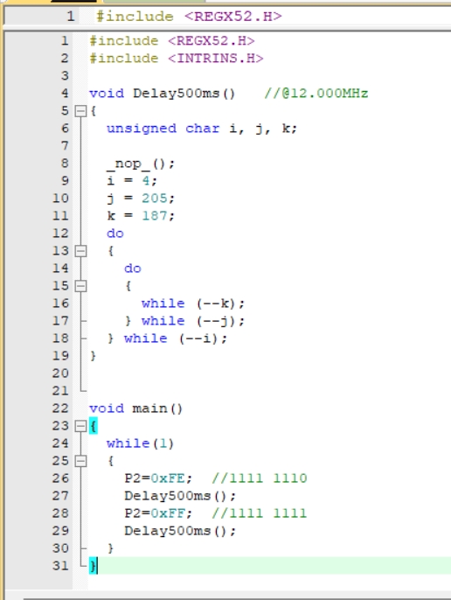
Task: Click '} while (--i);' on line 18
Action: 167,338
